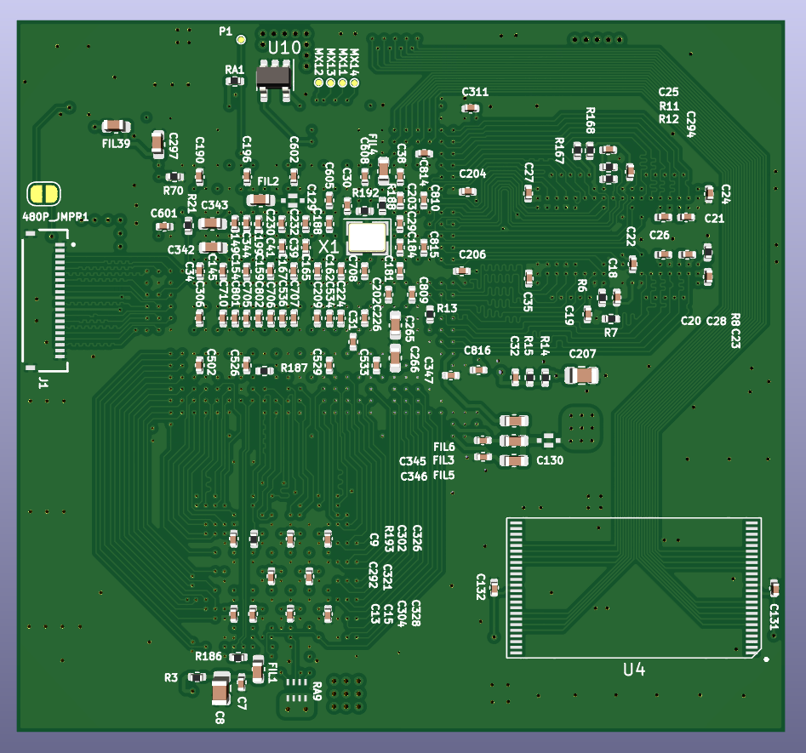
Task: Select the C206 label
Action: click(x=472, y=254)
